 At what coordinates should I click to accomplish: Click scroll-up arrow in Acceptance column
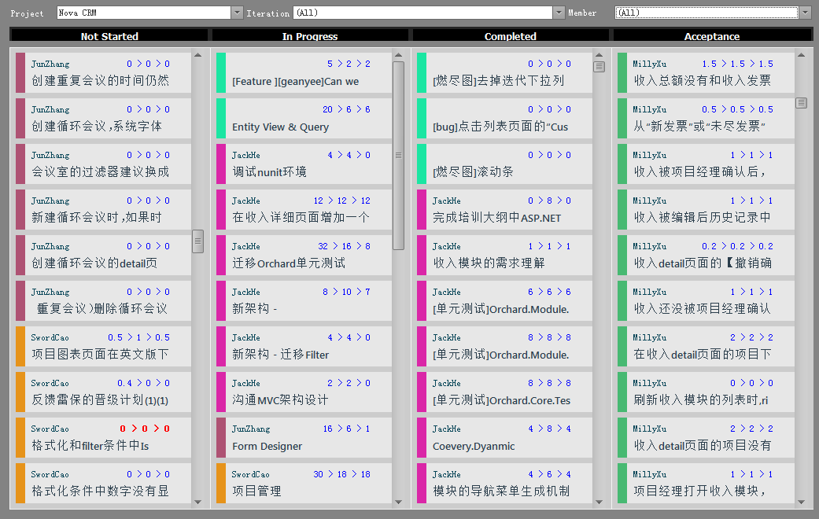tap(801, 55)
